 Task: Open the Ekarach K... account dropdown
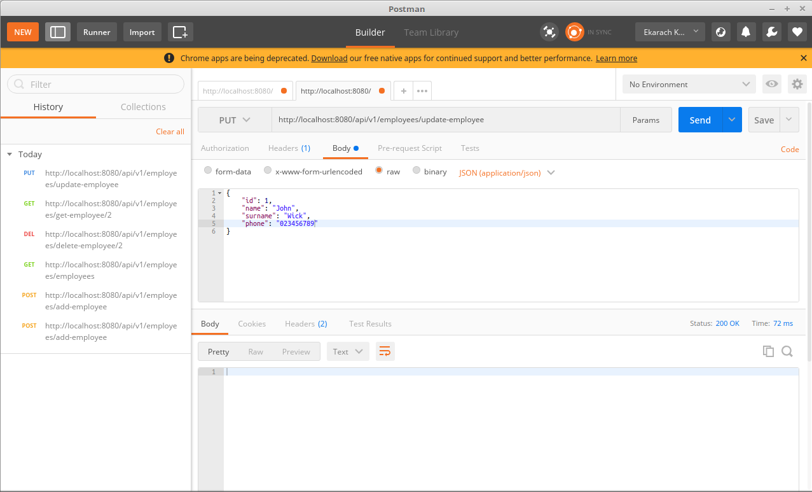[x=670, y=32]
